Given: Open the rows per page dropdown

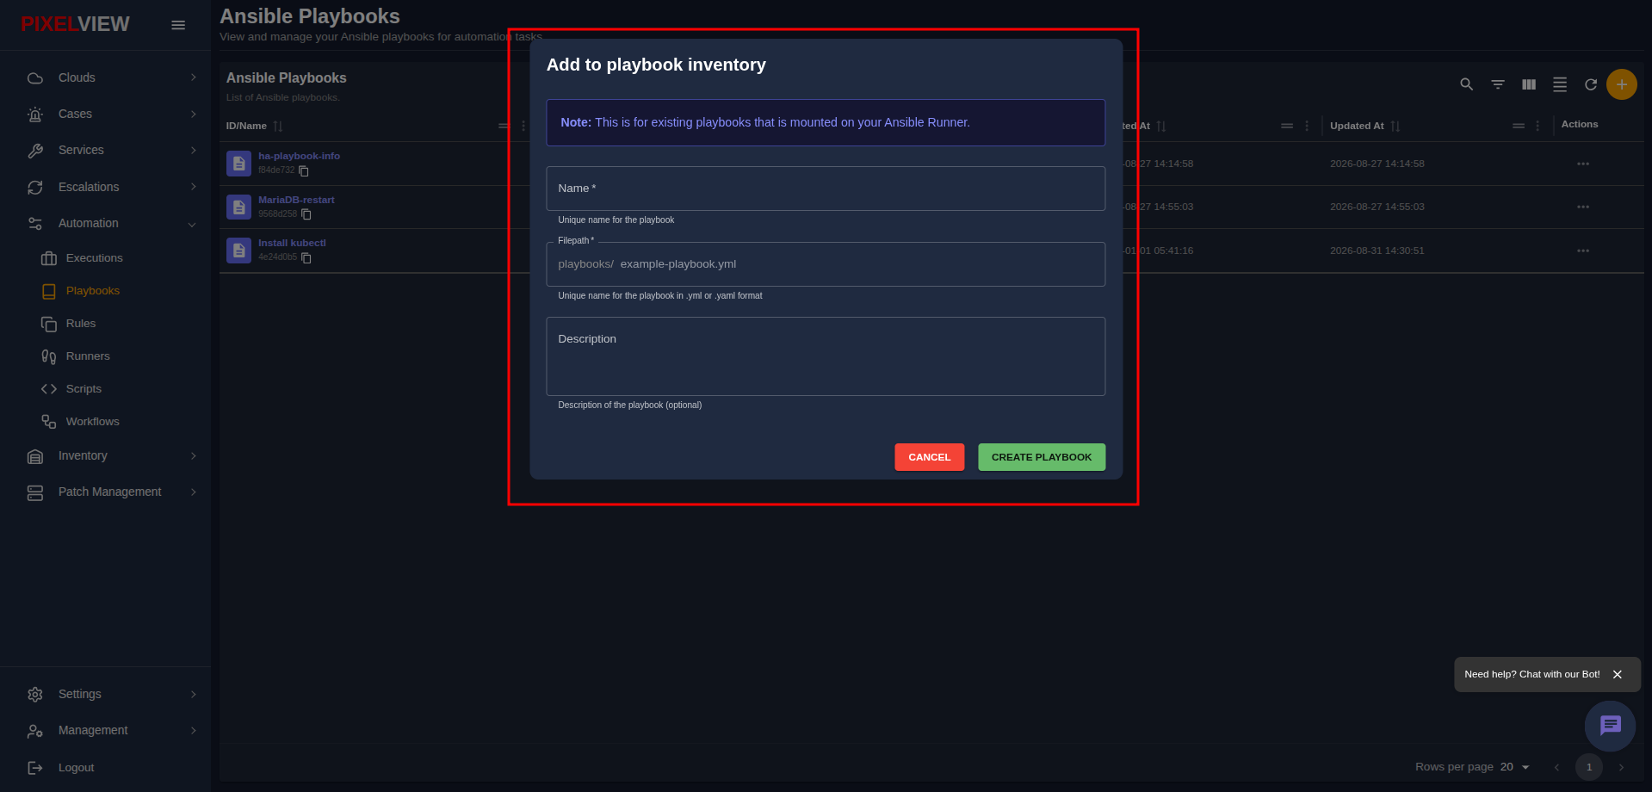Looking at the screenshot, I should pyautogui.click(x=1515, y=767).
